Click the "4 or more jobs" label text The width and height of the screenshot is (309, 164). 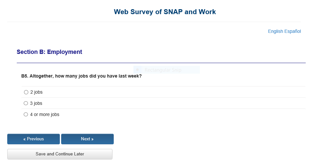click(45, 115)
